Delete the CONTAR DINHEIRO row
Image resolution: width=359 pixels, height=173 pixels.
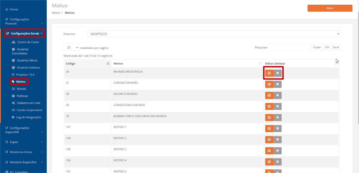coord(277,84)
